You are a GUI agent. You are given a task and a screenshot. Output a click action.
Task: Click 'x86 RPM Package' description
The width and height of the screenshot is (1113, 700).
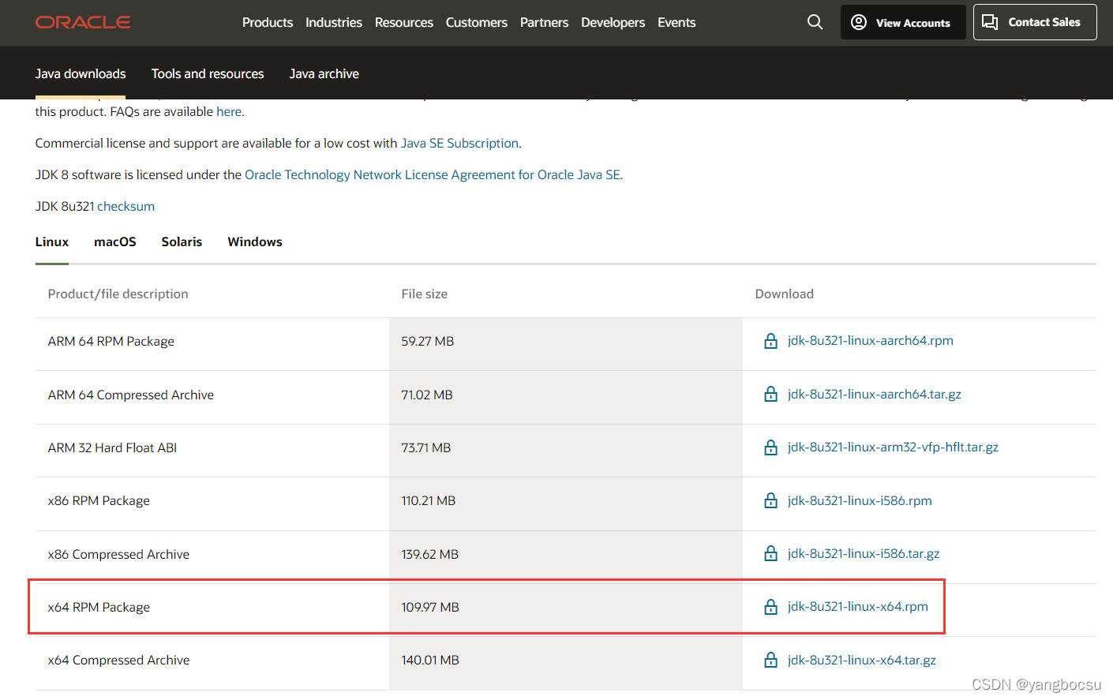[x=99, y=500]
